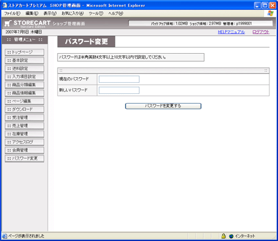Click the ログアウト link
The width and height of the screenshot is (278, 241).
click(x=261, y=32)
